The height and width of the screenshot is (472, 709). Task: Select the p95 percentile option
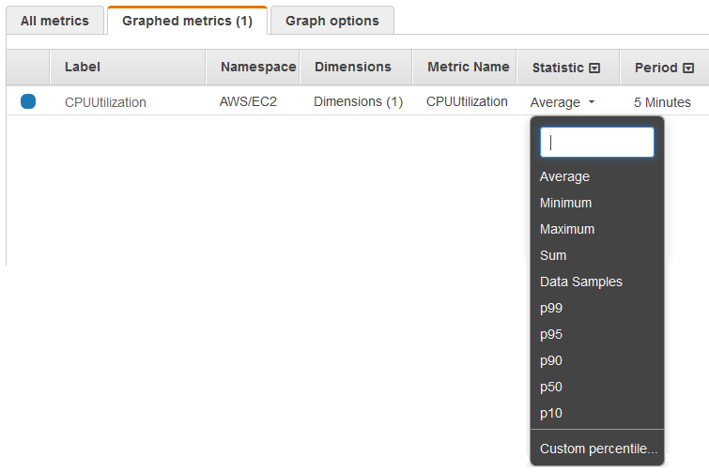551,334
